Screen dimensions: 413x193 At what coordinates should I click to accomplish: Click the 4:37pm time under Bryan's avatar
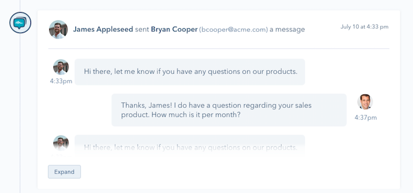pos(366,118)
